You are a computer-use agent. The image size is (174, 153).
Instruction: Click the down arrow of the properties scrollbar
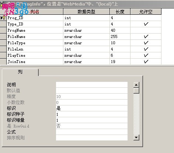pyautogui.click(x=136, y=138)
